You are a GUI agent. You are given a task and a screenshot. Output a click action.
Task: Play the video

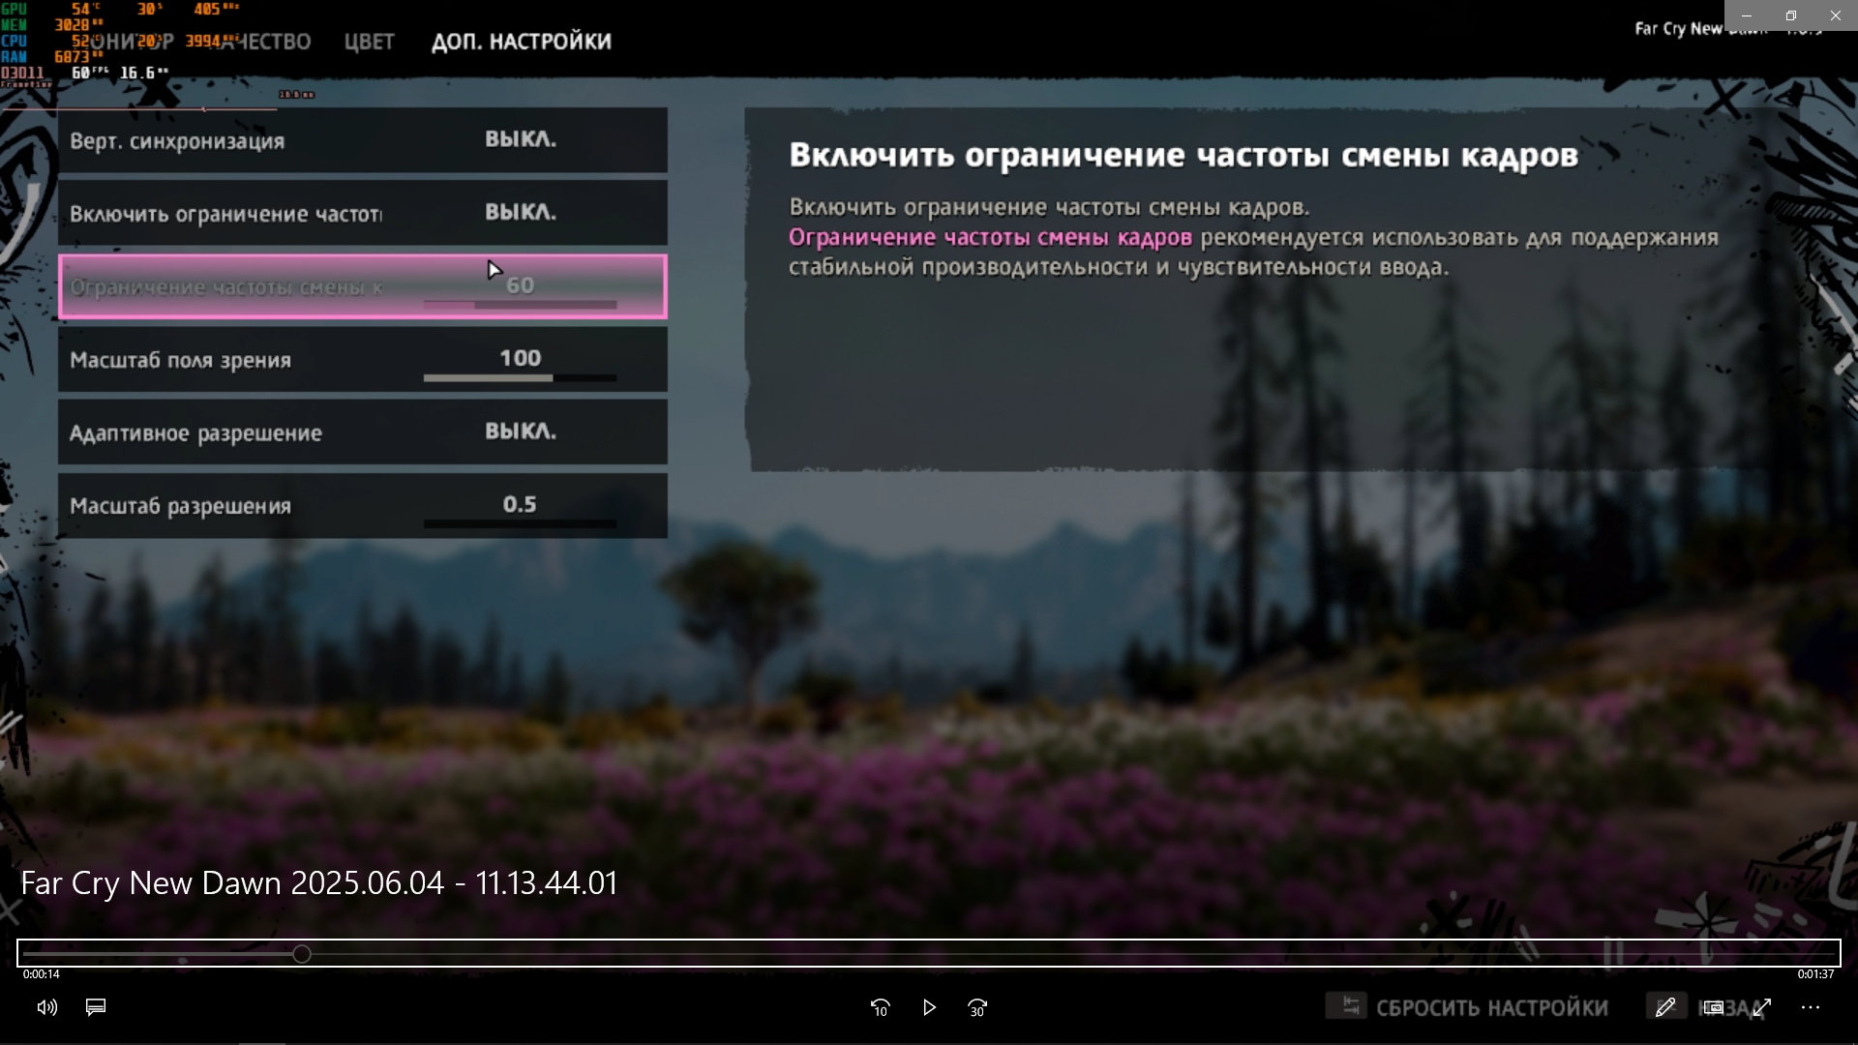point(929,1007)
